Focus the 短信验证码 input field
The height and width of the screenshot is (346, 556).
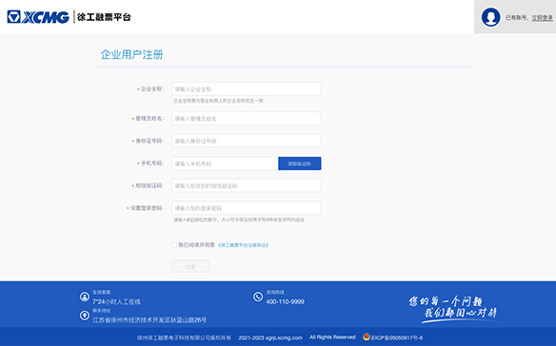(247, 185)
